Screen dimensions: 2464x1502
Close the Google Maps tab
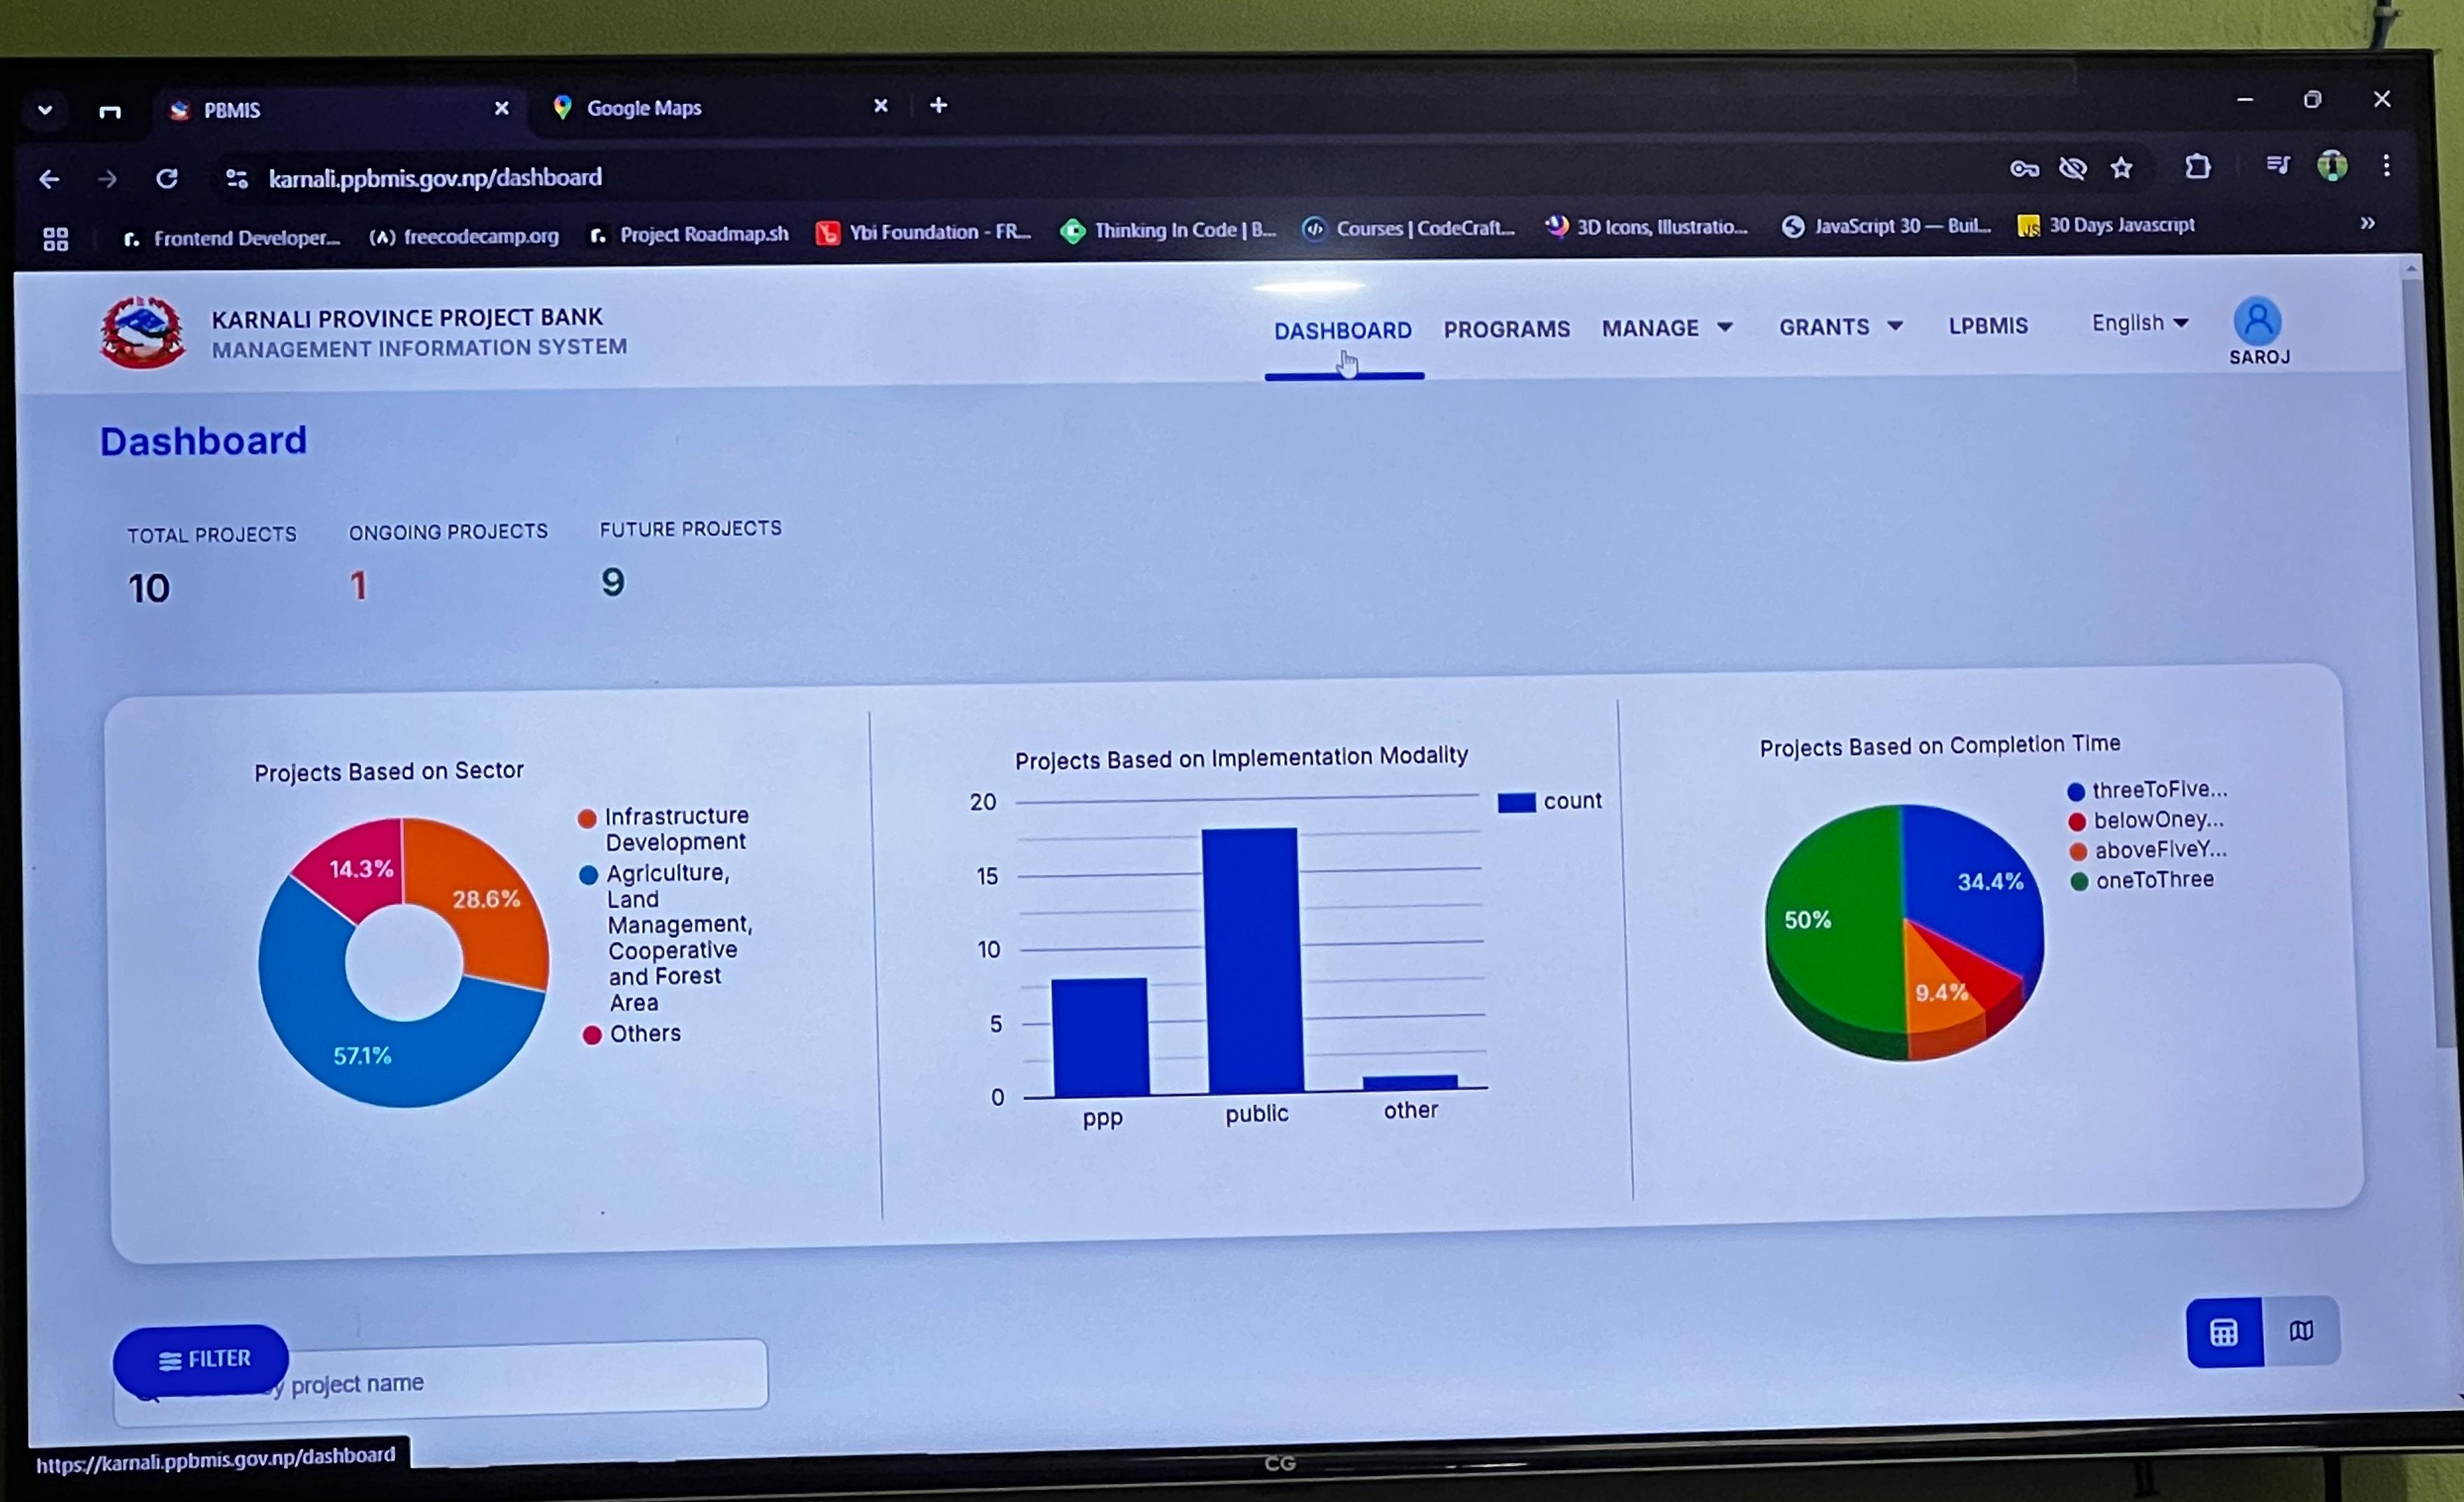(x=881, y=105)
